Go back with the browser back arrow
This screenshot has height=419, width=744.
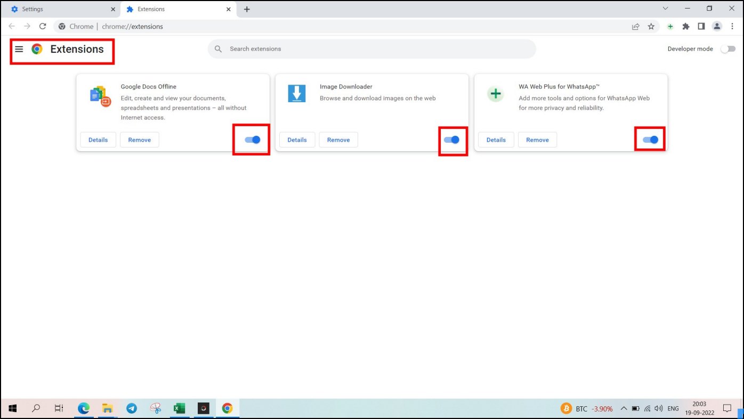[12, 26]
